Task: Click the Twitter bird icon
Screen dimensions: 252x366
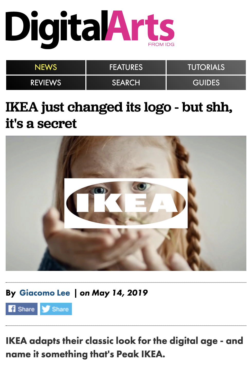Action: pos(46,309)
